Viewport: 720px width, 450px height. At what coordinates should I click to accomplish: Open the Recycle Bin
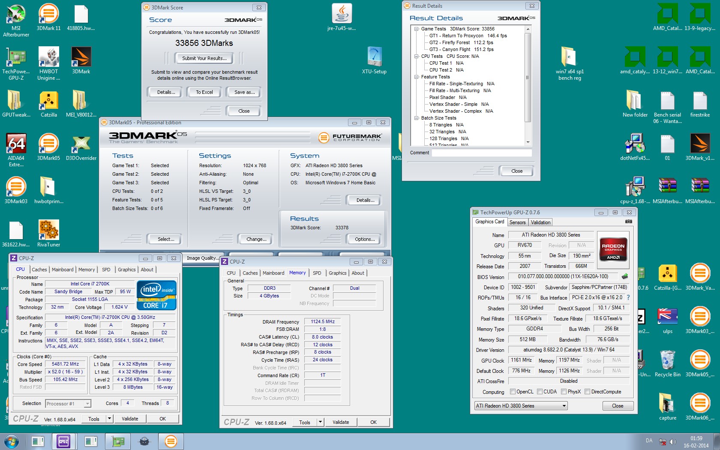667,363
